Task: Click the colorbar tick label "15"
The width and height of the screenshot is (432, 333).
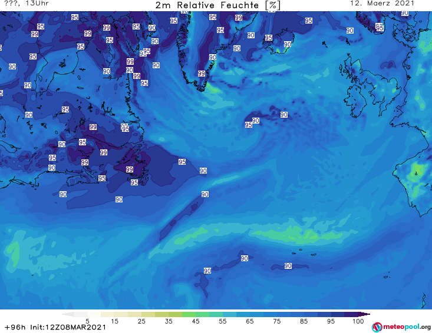Action: click(x=114, y=321)
